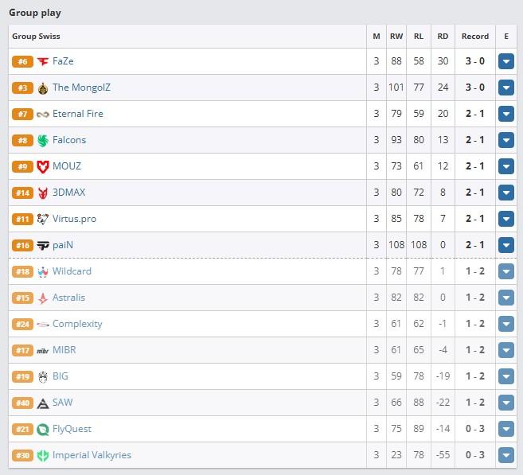Click the Falcons green logo icon

click(x=43, y=140)
